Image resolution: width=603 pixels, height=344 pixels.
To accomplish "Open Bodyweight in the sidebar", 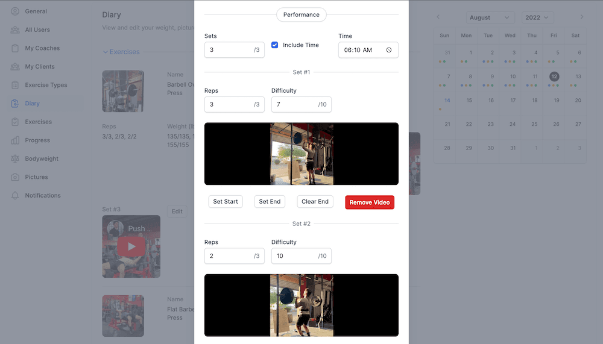I will pyautogui.click(x=45, y=158).
